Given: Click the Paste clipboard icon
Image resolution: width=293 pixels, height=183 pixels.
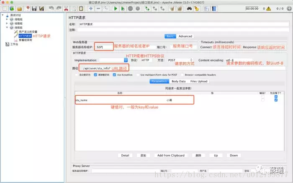Looking at the screenshot, I should point(81,9).
